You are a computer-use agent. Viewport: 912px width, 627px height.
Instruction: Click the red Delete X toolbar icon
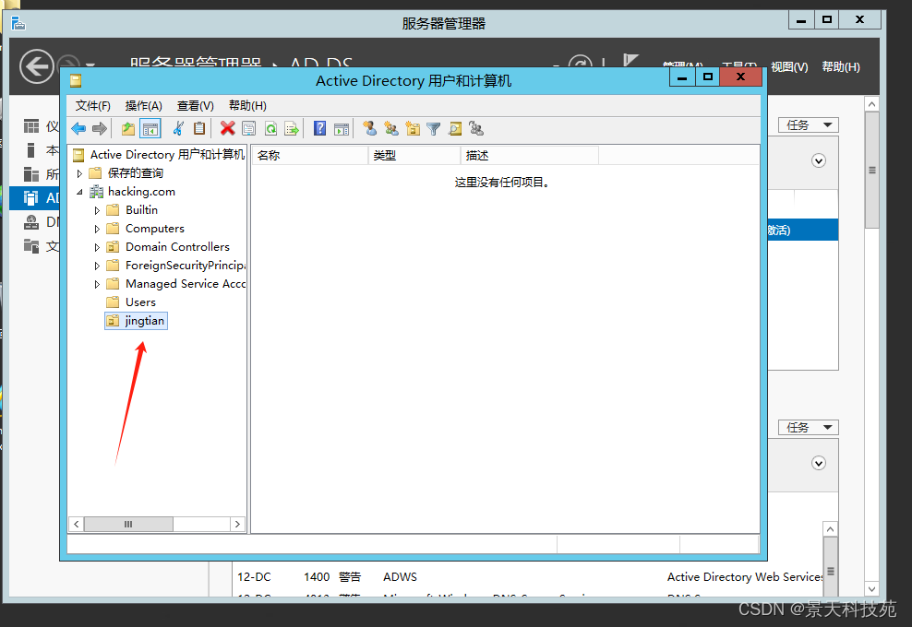tap(227, 128)
